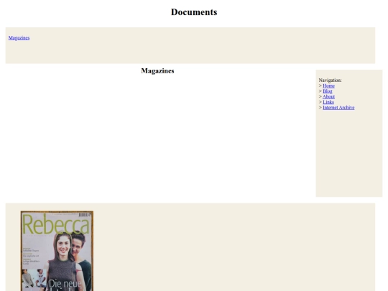The height and width of the screenshot is (291, 388).
Task: Click the Navigation: label in the sidebar
Action: [x=330, y=80]
